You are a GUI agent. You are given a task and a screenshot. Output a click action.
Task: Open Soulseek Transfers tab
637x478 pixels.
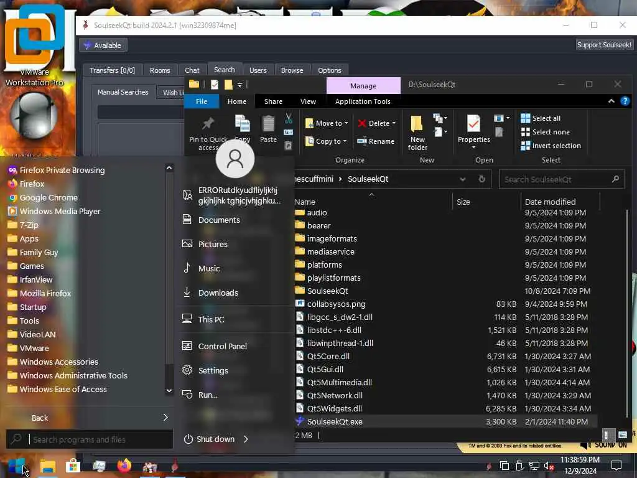pyautogui.click(x=112, y=70)
